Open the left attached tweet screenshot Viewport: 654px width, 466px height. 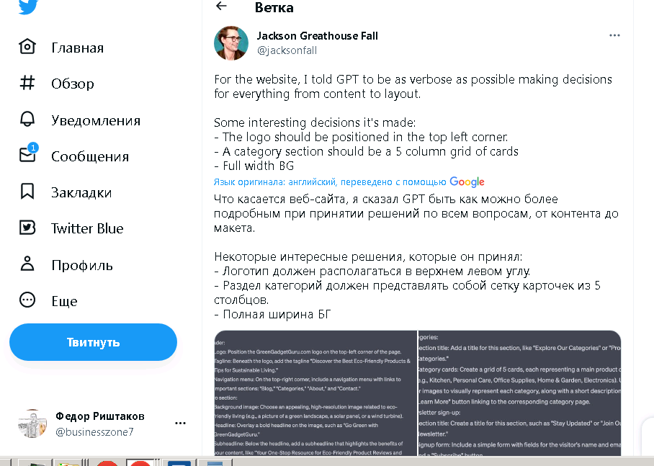coord(315,393)
